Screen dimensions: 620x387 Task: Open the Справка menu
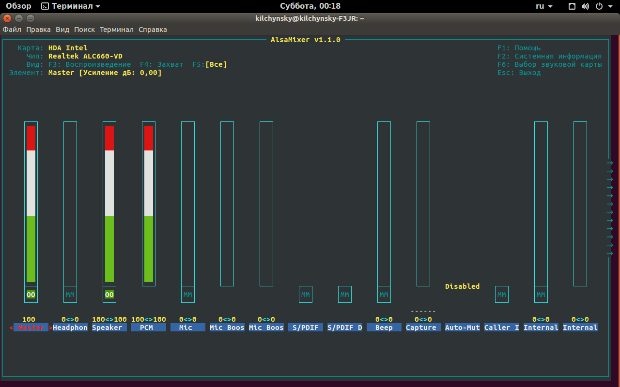pos(153,30)
